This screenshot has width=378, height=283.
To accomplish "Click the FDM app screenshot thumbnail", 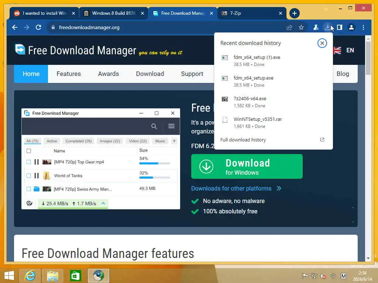I will (x=101, y=159).
